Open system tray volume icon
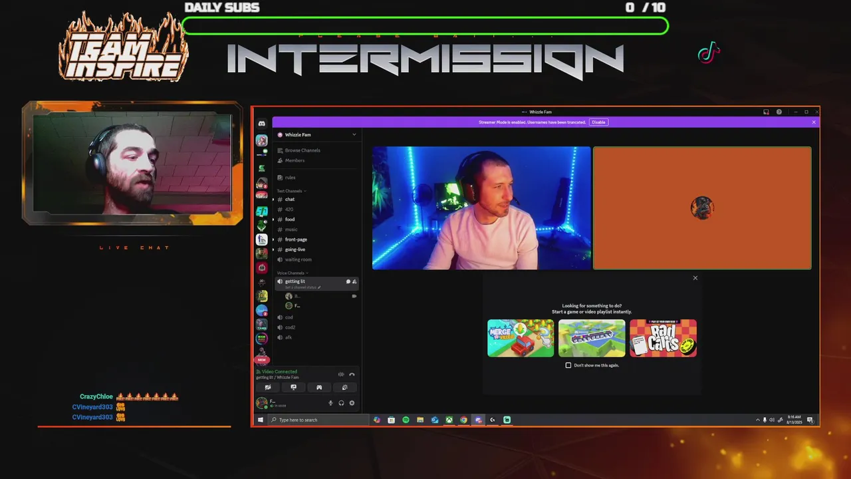 pyautogui.click(x=772, y=420)
